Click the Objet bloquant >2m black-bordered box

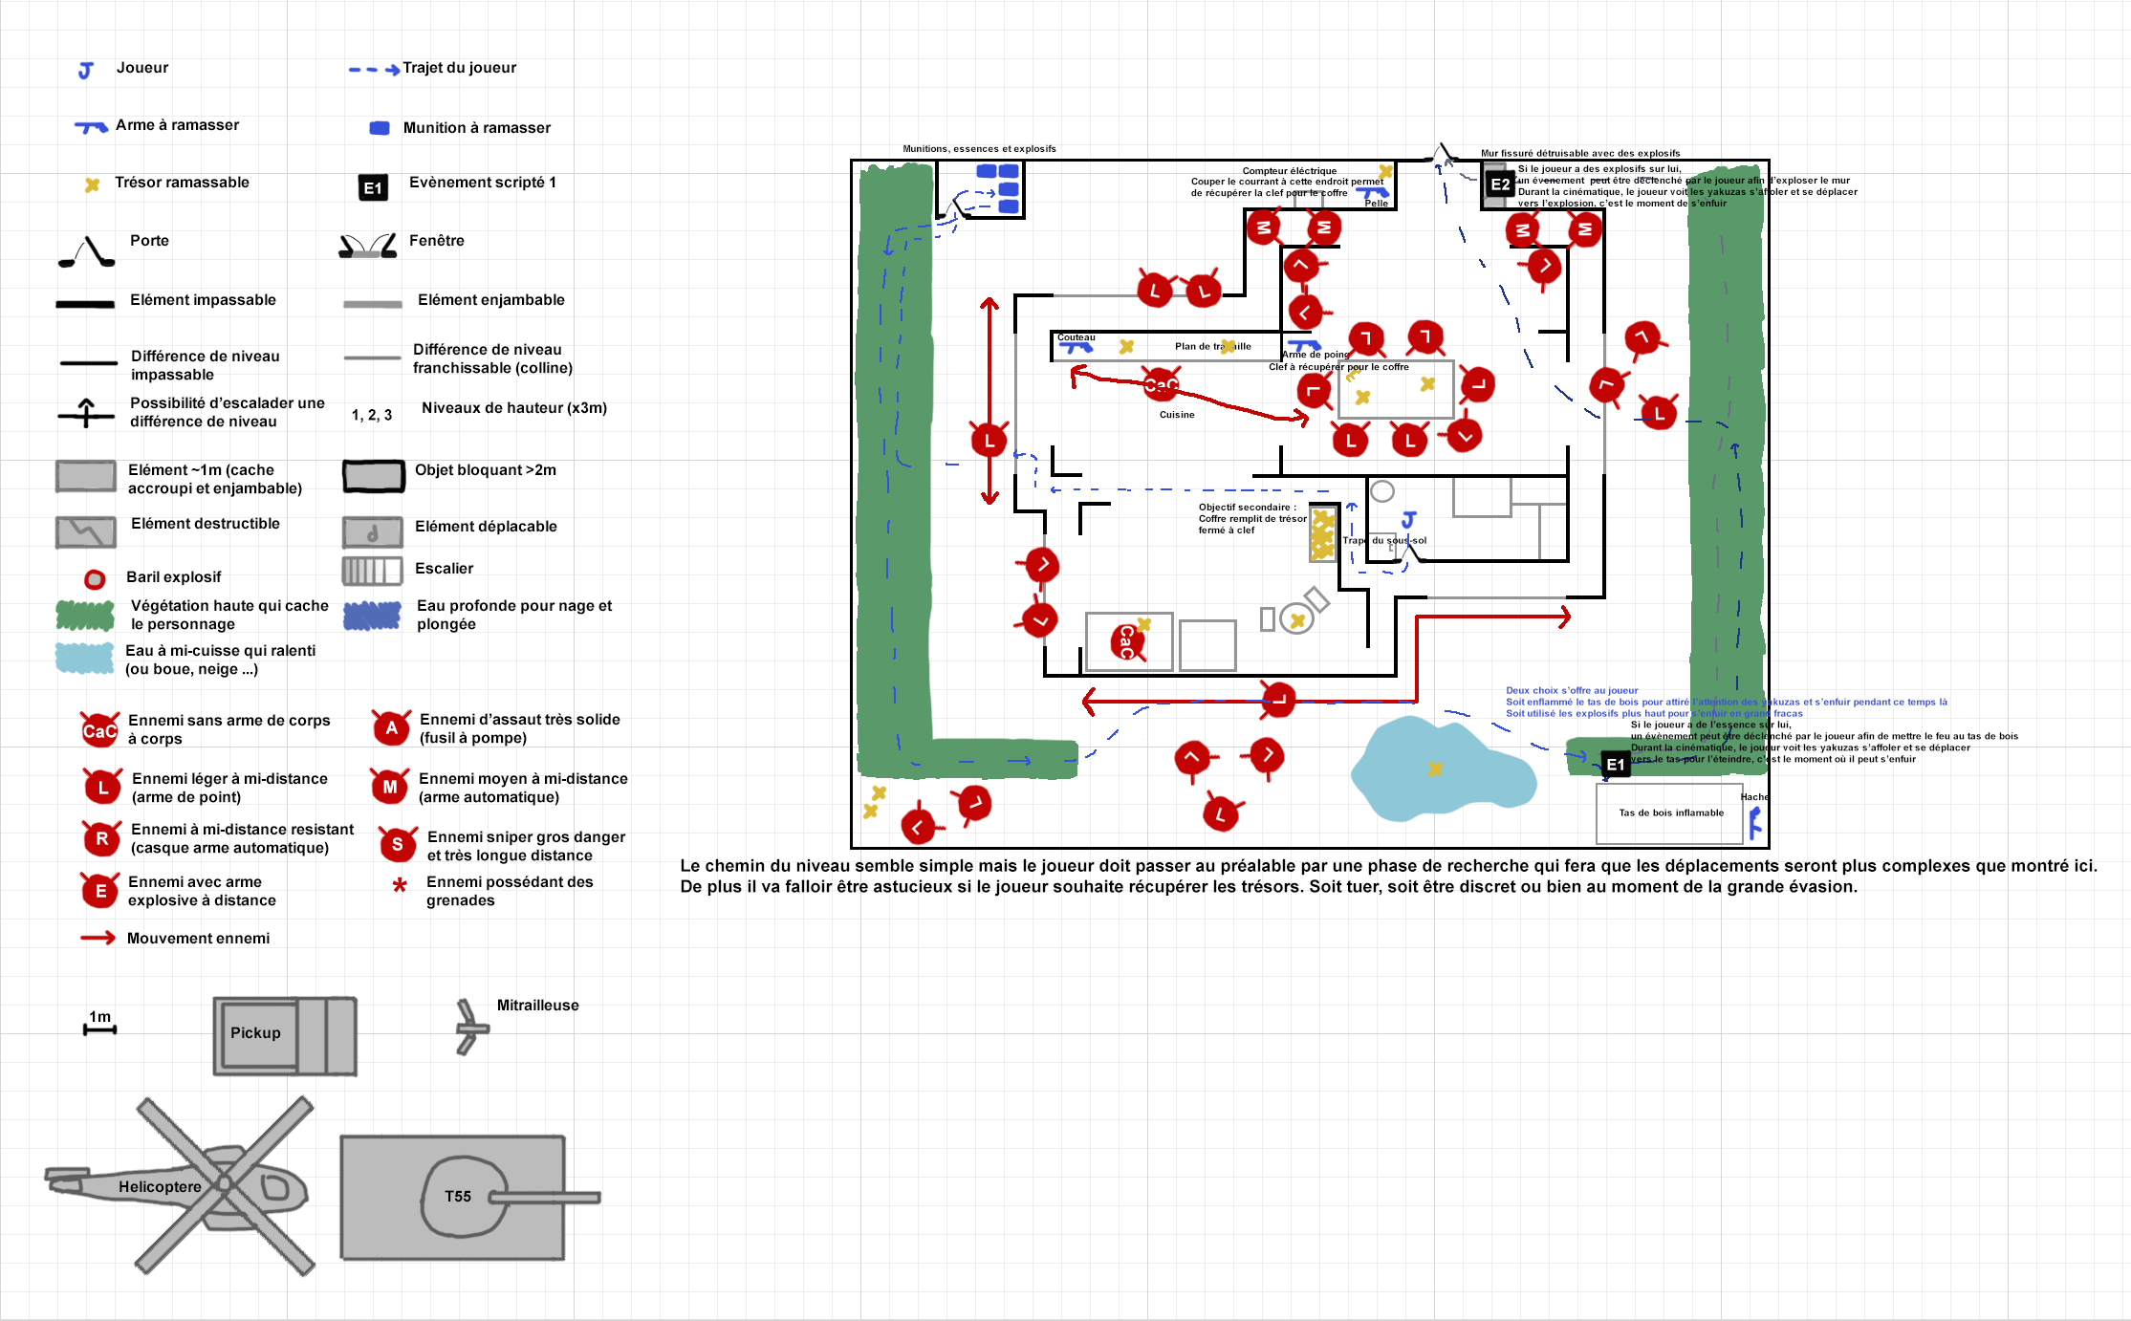point(374,476)
